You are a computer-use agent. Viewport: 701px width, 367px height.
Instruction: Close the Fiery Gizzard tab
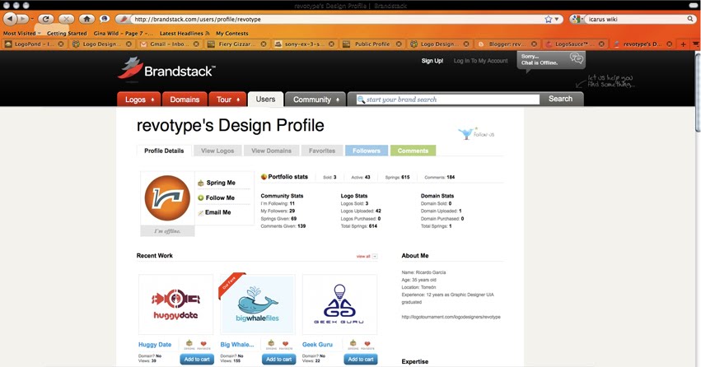pos(264,44)
